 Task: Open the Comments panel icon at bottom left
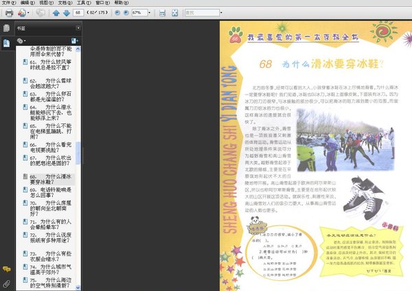[x=7, y=269]
